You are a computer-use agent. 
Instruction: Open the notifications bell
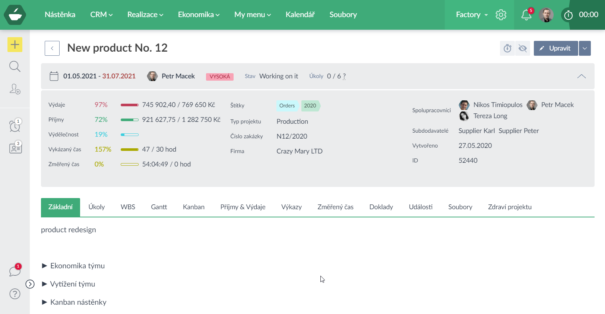pos(526,15)
